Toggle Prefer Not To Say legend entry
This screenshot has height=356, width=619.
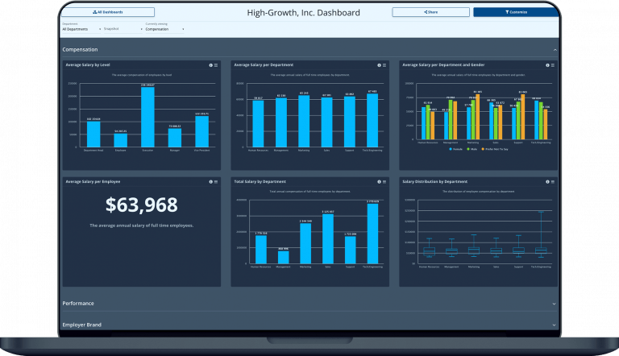tap(505, 150)
